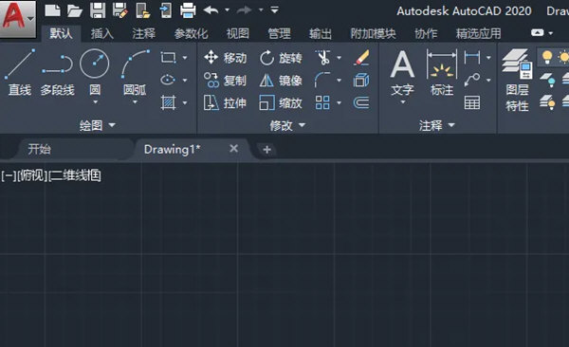Toggle layer on/off lightbulb icon
This screenshot has height=347, width=569.
click(x=547, y=57)
